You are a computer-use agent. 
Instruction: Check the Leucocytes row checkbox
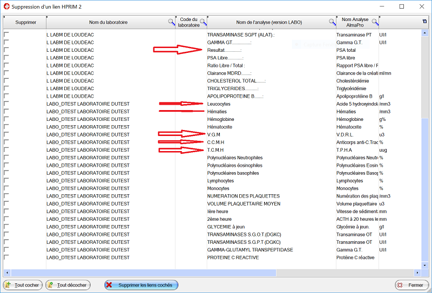[x=6, y=104]
